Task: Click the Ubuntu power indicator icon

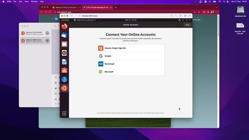Action: (x=187, y=20)
